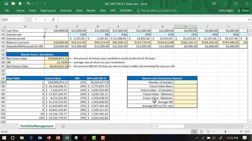Click the Data Table header cell
Image resolution: width=252 pixels, height=141 pixels.
pos(25,78)
